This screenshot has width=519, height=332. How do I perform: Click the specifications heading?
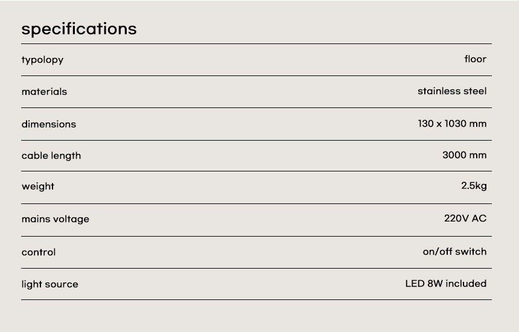coord(79,29)
